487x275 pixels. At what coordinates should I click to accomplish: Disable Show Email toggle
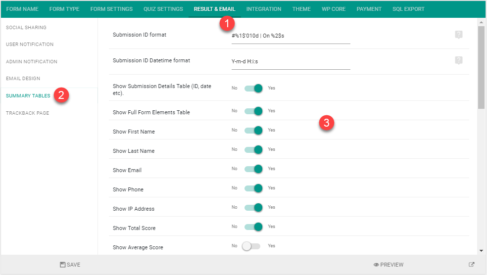click(253, 169)
